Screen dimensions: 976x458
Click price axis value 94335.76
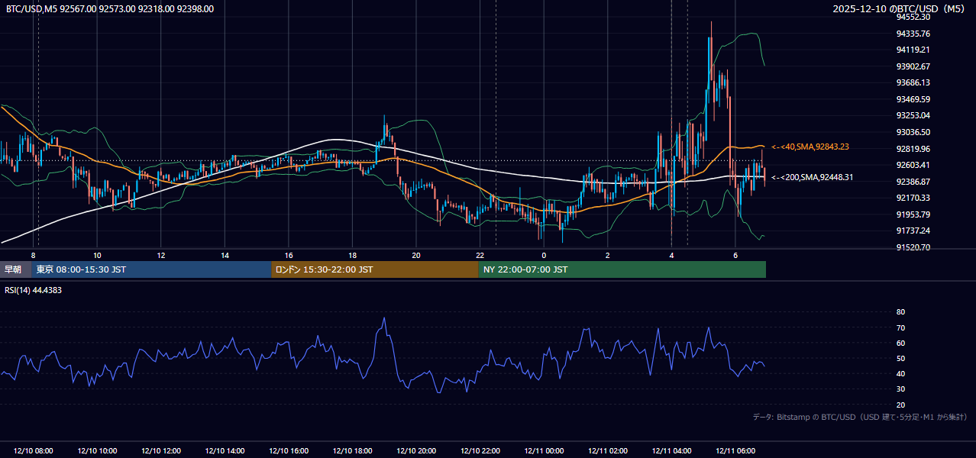point(913,34)
